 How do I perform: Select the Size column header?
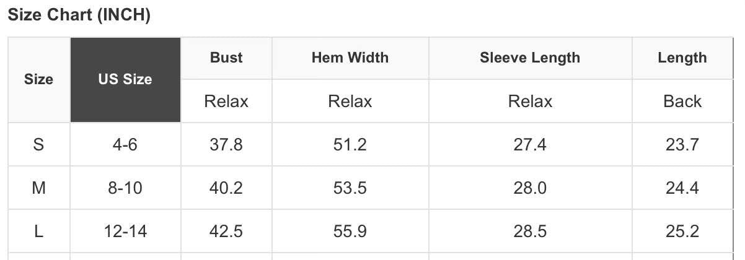pos(38,79)
